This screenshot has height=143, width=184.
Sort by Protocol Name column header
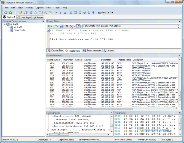[124, 60]
